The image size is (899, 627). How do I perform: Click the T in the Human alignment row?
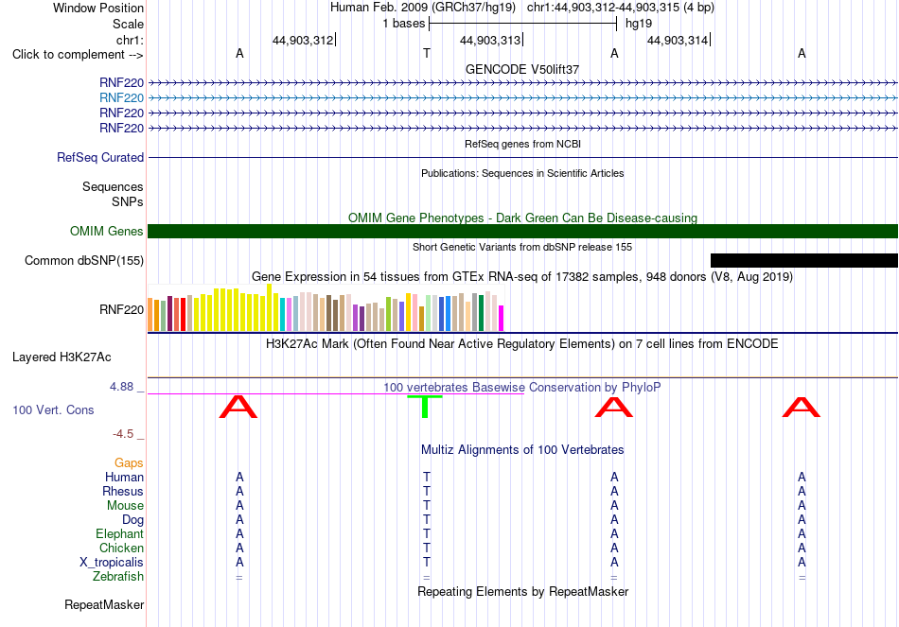pyautogui.click(x=427, y=478)
